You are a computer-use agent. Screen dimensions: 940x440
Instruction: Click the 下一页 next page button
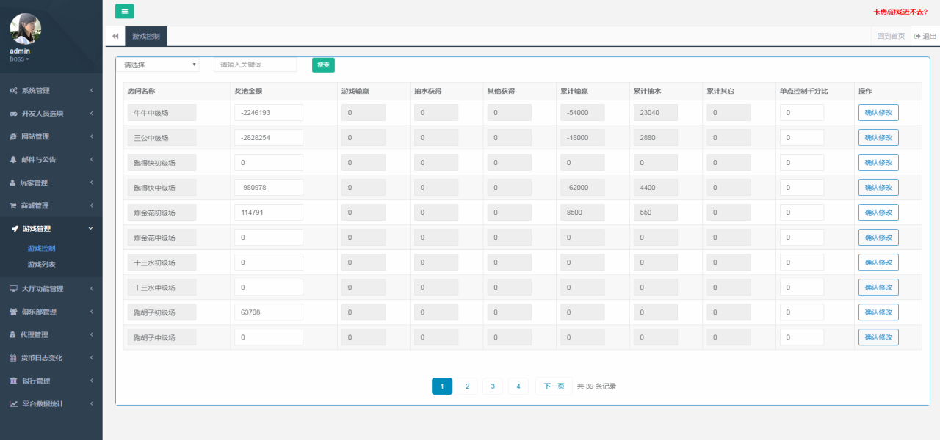(x=554, y=386)
